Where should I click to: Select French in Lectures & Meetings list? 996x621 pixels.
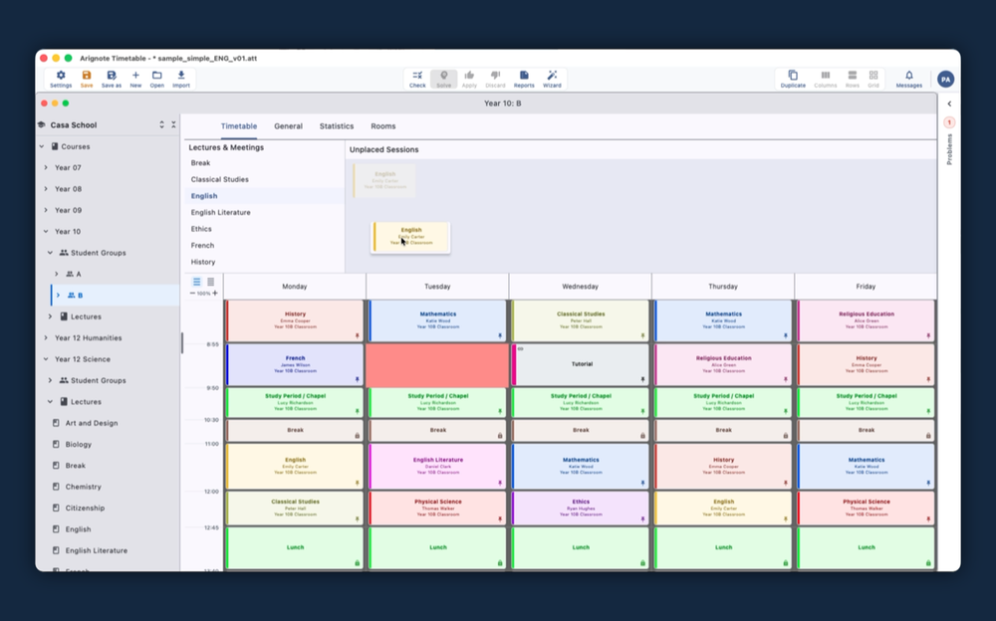click(264, 246)
